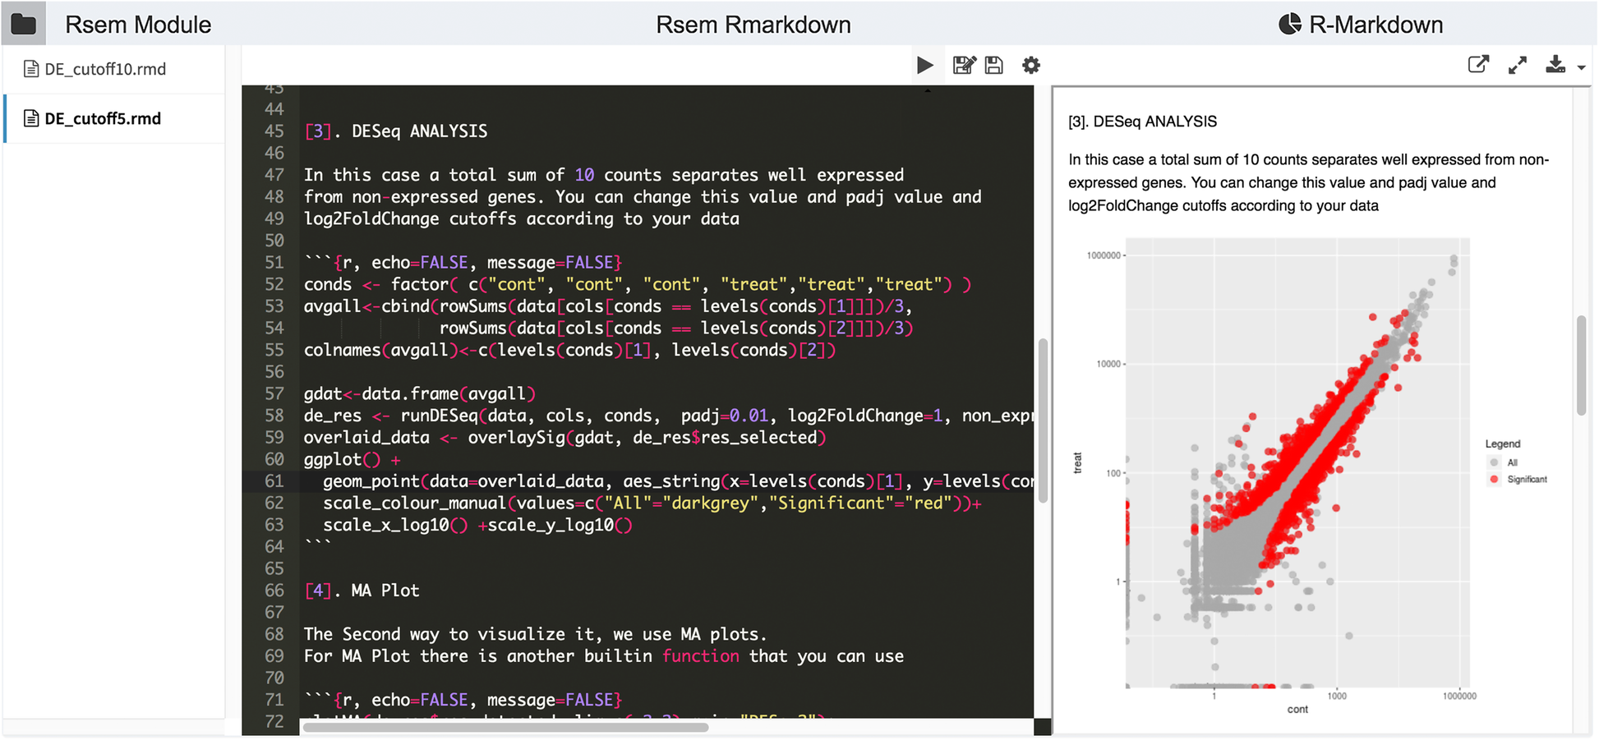
Task: Click 'avgall<-cbind' on line 53
Action: pos(366,306)
